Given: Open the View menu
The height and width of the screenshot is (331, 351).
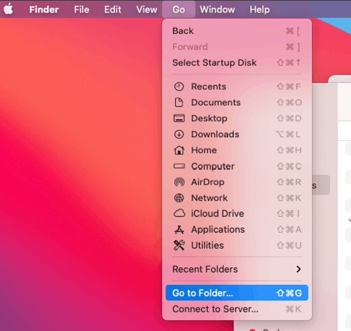Looking at the screenshot, I should 147,9.
